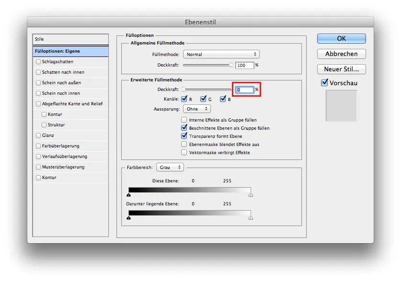
Task: Click white stop under Darunter liegende Ebene
Action: [251, 217]
